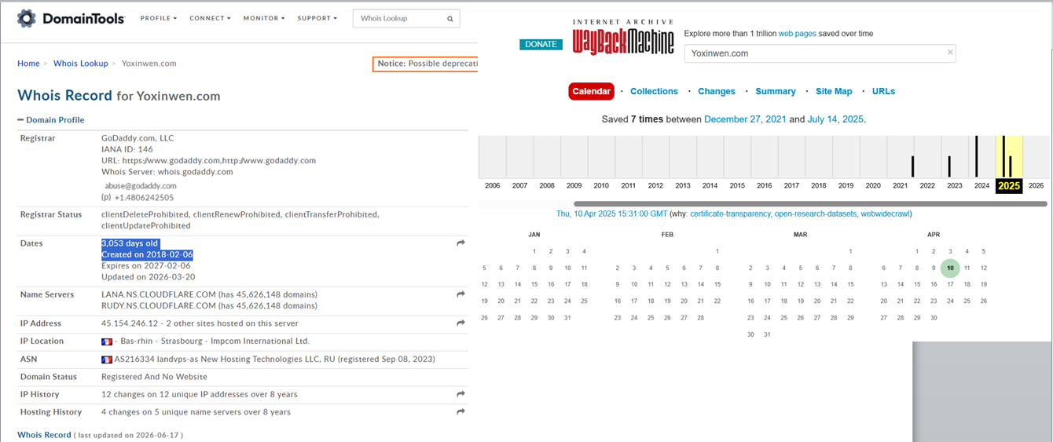Screen dimensions: 1053x442
Task: Open the MONITOR dropdown menu
Action: click(x=264, y=18)
